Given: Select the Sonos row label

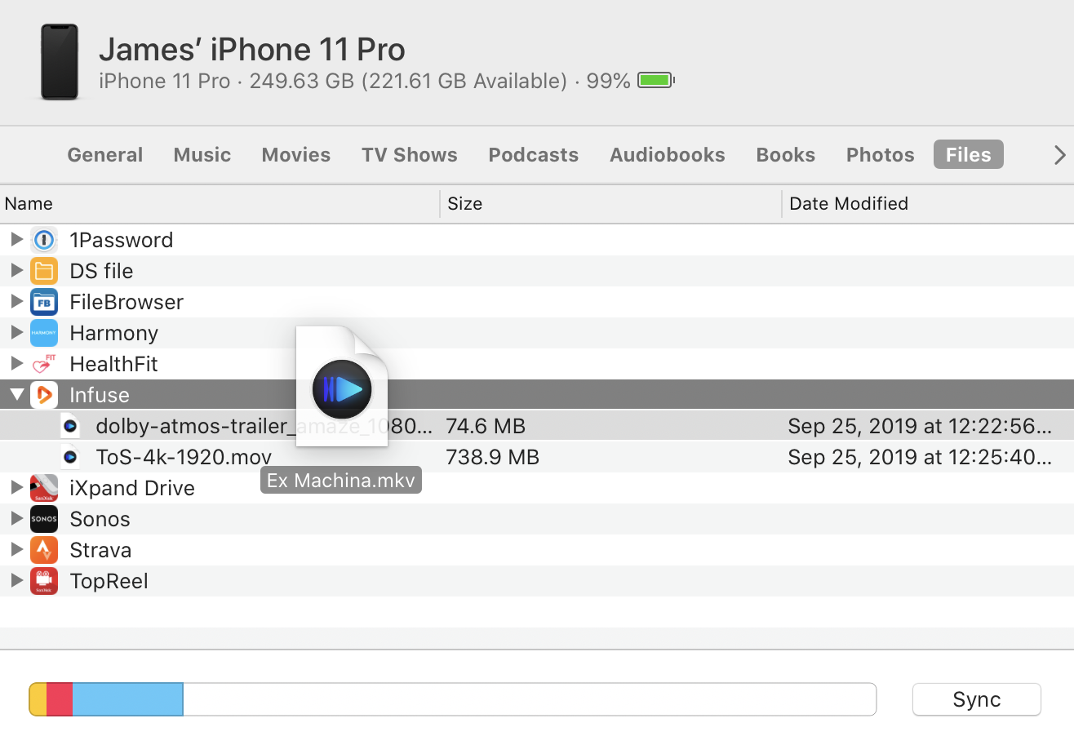Looking at the screenshot, I should (100, 519).
